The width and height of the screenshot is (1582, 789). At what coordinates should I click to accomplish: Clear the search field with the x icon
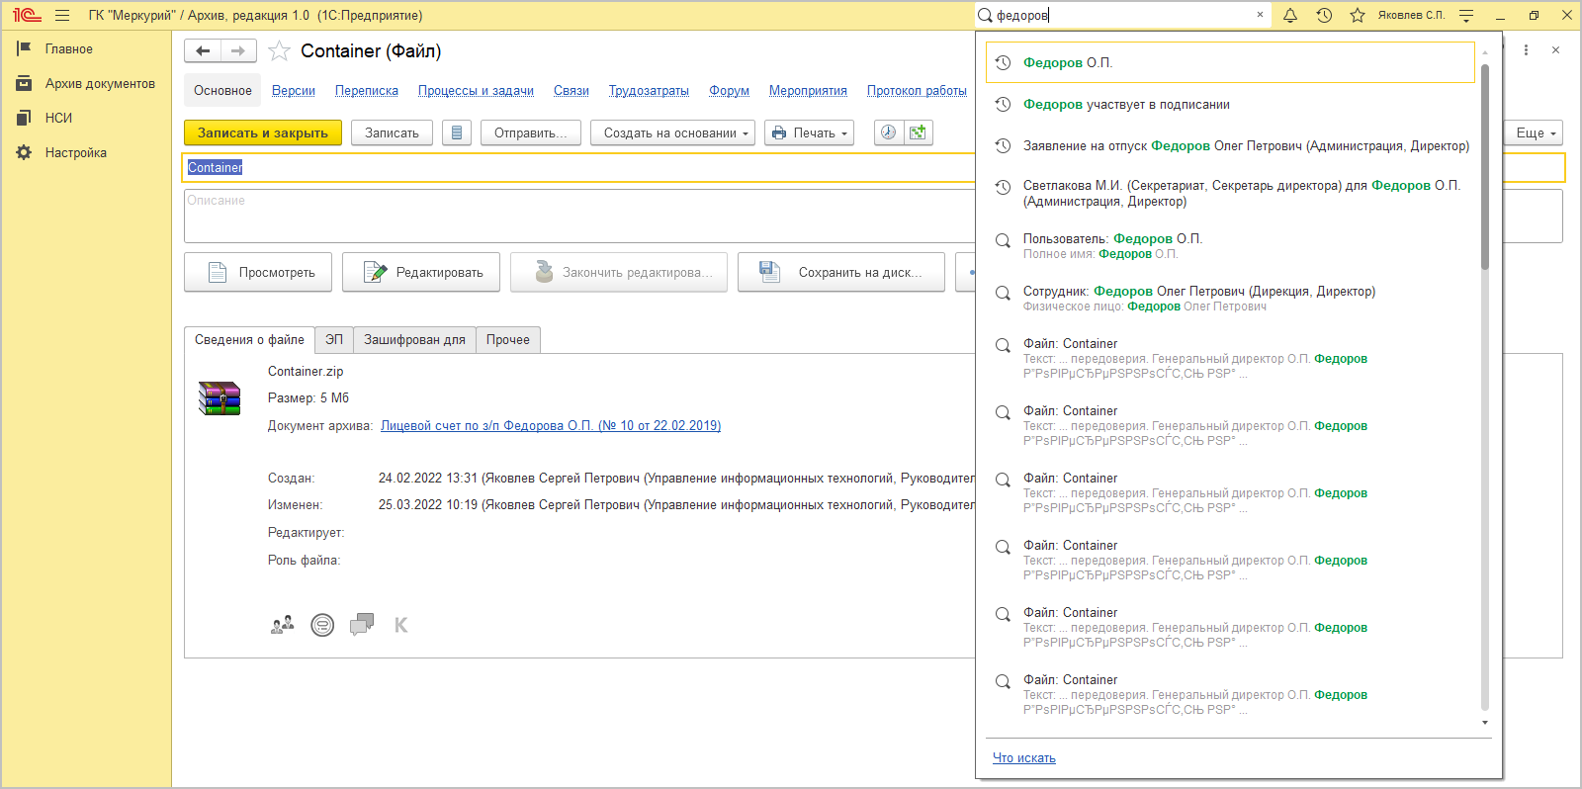pyautogui.click(x=1260, y=15)
